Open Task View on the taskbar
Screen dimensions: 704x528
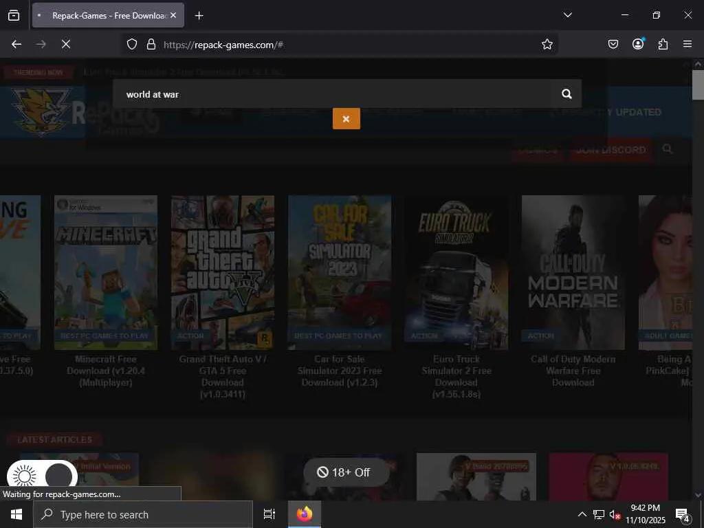click(269, 514)
